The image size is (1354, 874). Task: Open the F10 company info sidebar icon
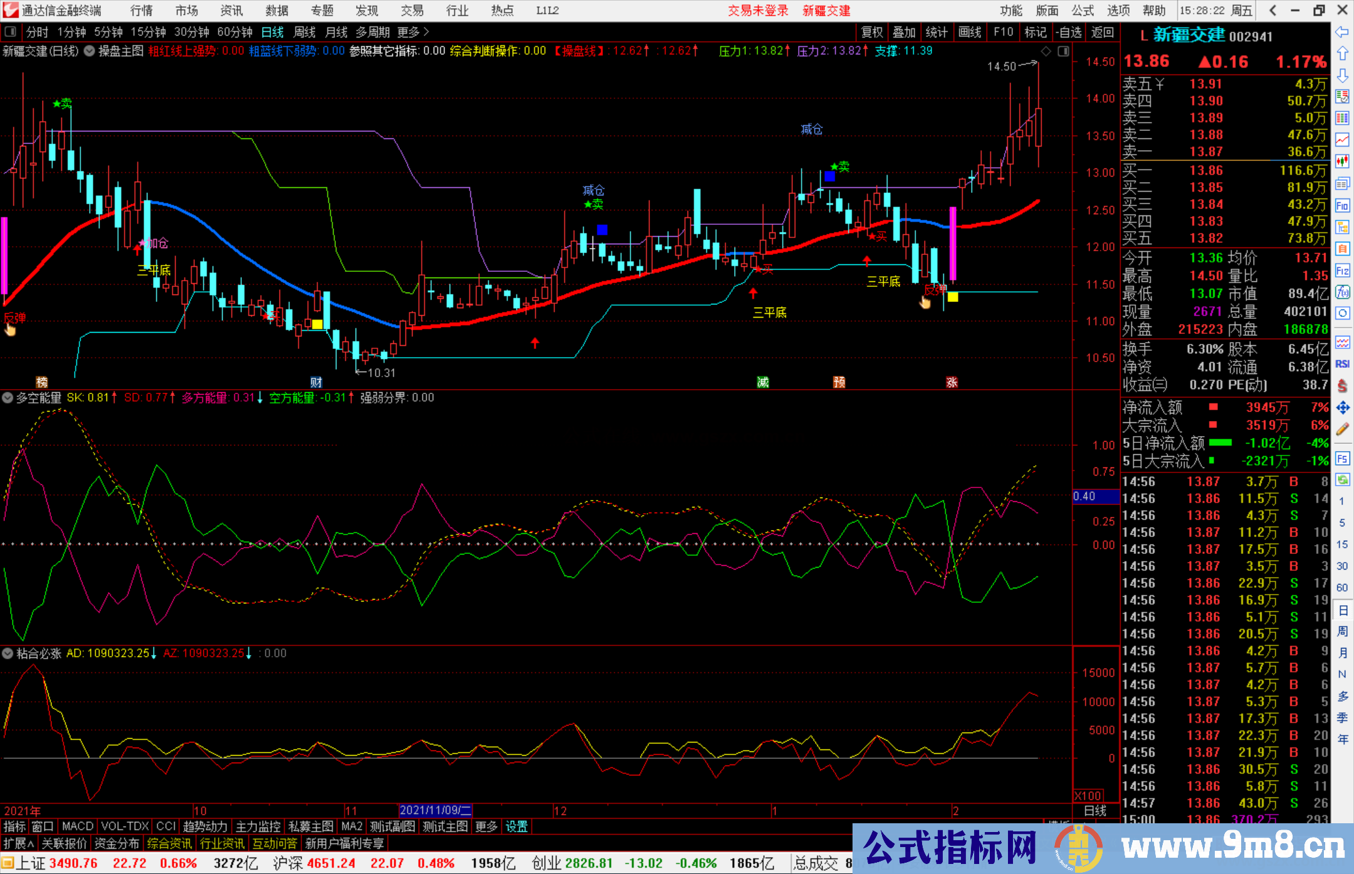(x=1342, y=205)
